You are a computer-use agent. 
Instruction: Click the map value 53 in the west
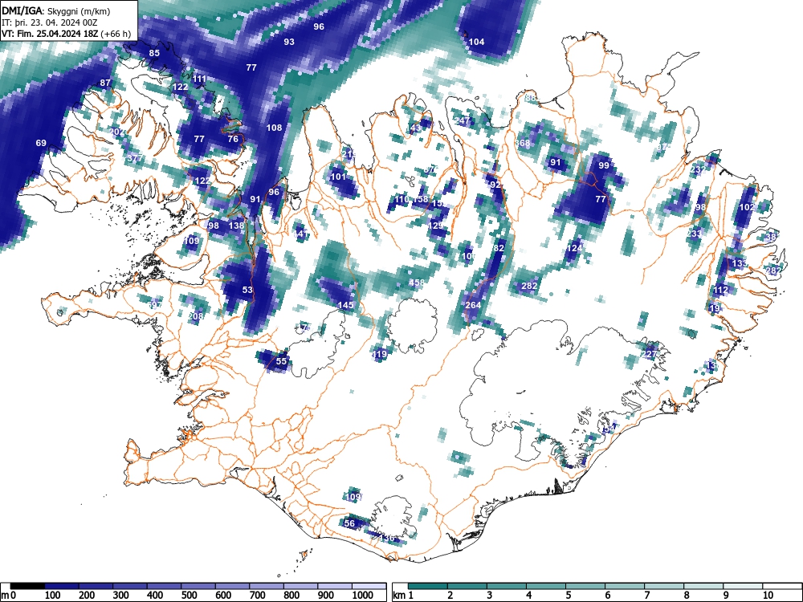[247, 289]
